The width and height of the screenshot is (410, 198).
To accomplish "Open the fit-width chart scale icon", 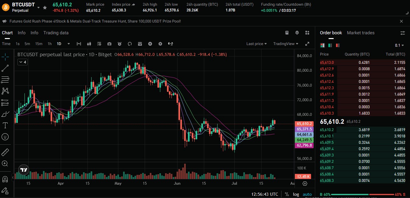I will (79, 44).
